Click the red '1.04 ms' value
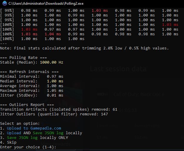 coord(53,34)
